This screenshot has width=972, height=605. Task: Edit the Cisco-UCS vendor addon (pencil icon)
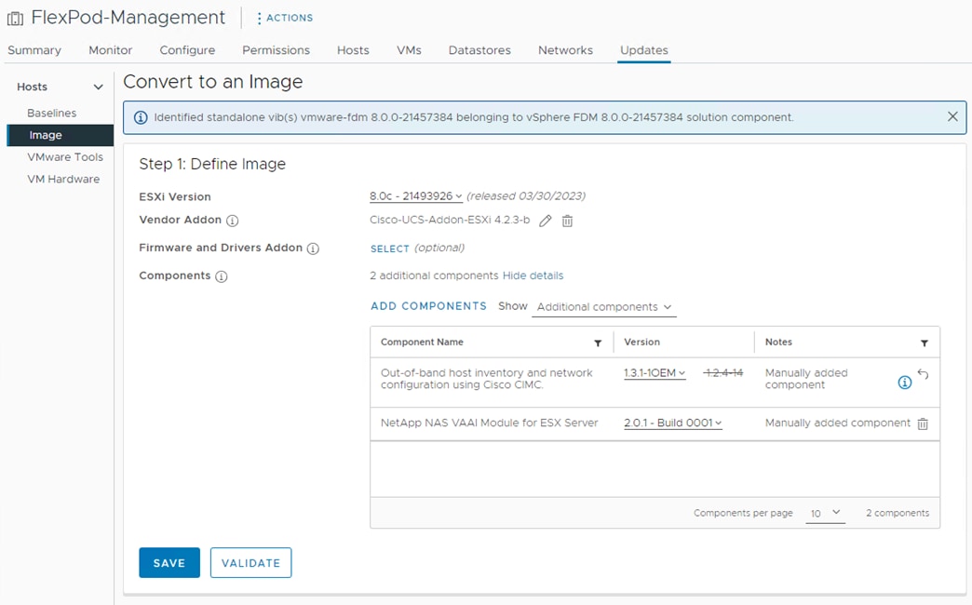pyautogui.click(x=546, y=221)
